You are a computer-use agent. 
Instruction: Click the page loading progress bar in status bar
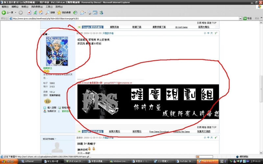coord(204,157)
